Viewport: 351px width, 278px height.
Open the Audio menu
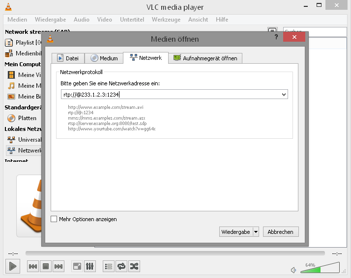[82, 20]
